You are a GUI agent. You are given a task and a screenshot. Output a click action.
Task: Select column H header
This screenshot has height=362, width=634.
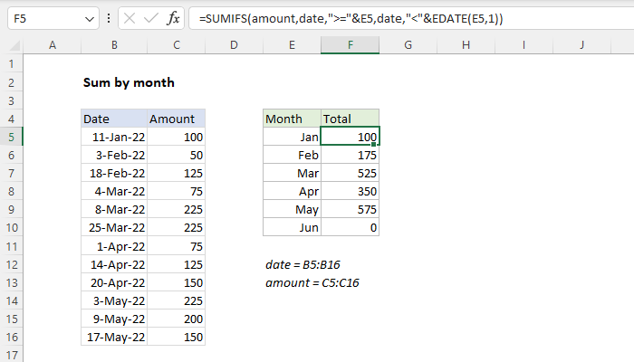(x=466, y=45)
